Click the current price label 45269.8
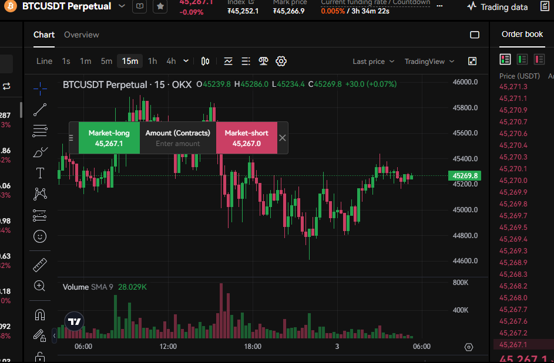The image size is (554, 363). coord(465,176)
